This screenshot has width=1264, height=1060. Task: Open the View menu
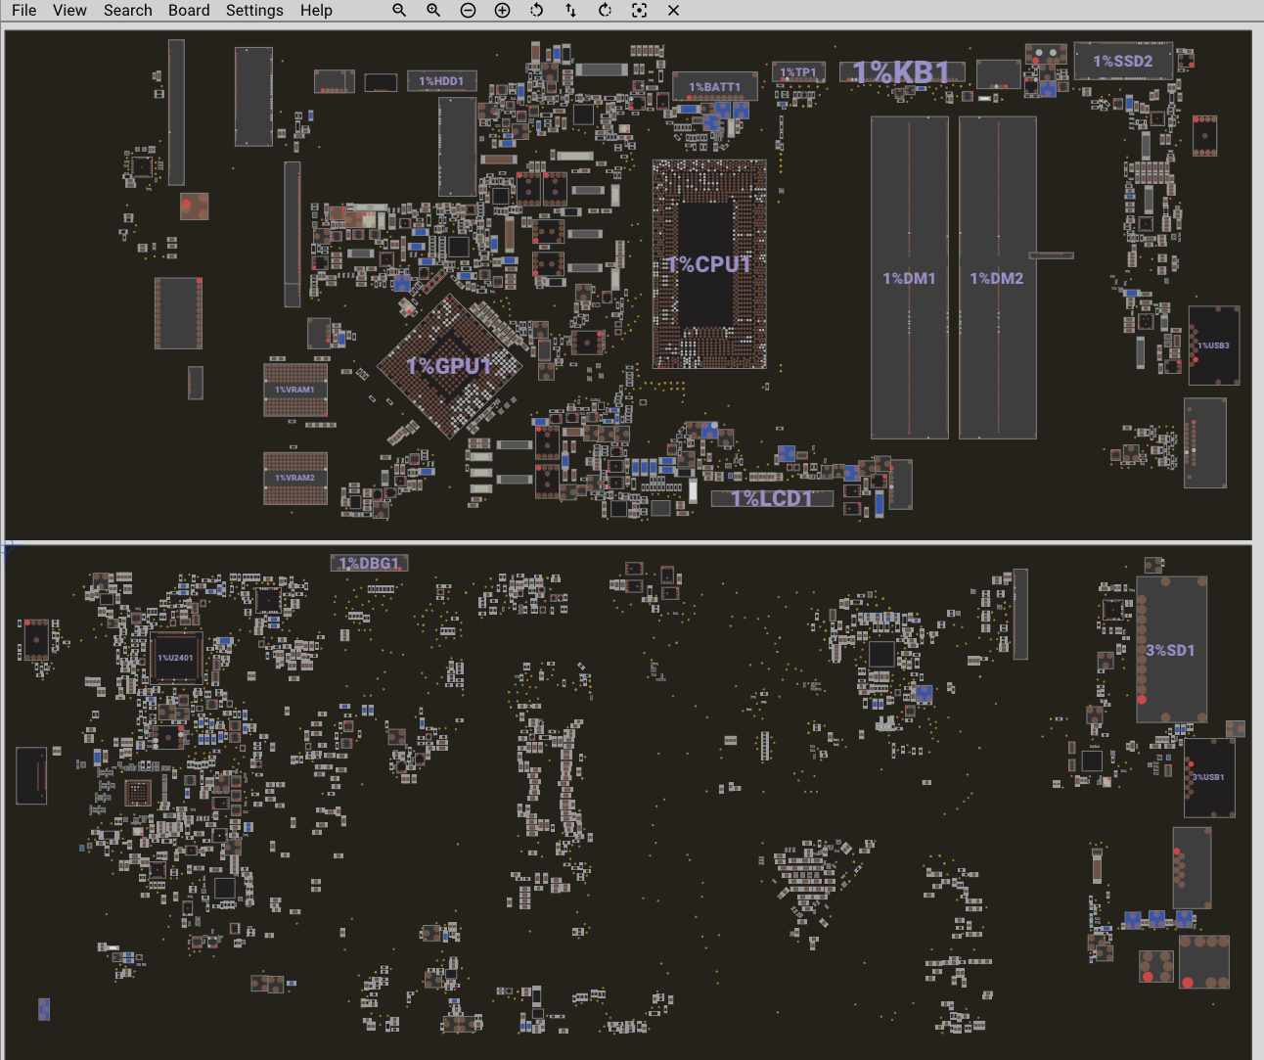[69, 10]
